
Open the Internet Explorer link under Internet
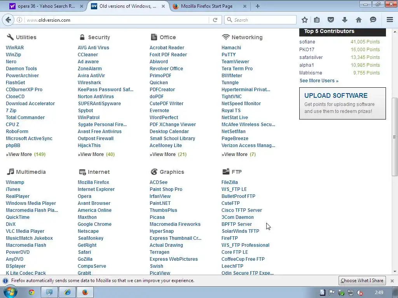click(96, 189)
